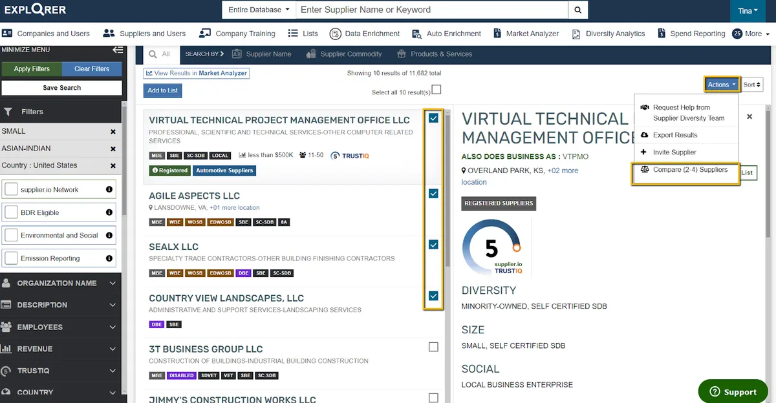Enable the Emission Reporting filter checkbox
Viewport: 776px width, 403px height.
(x=11, y=258)
